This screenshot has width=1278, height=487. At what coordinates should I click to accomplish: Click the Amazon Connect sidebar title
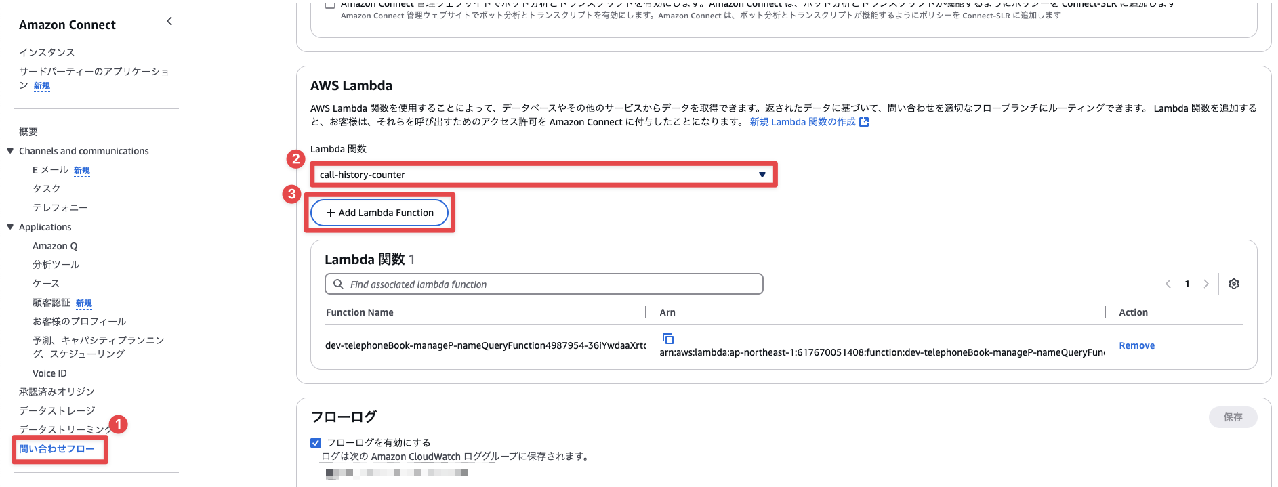coord(67,25)
